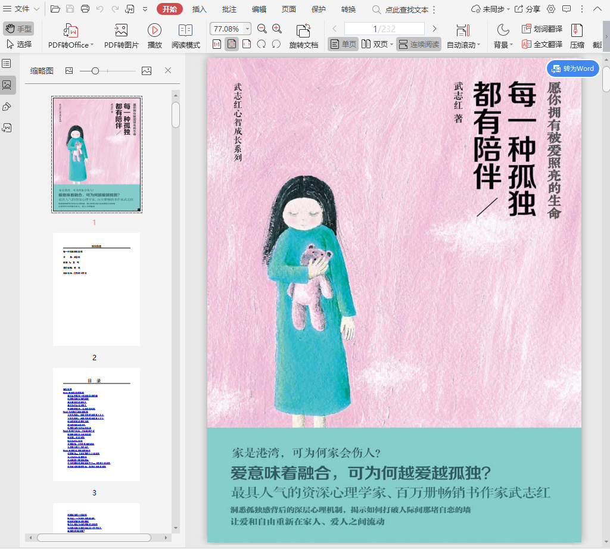610x549 pixels.
Task: Select the page 2 thumbnail
Action: (x=97, y=289)
